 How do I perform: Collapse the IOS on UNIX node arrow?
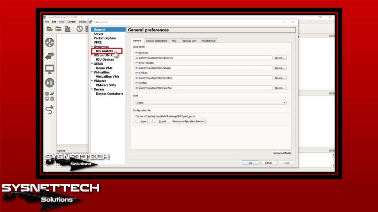pos(92,55)
